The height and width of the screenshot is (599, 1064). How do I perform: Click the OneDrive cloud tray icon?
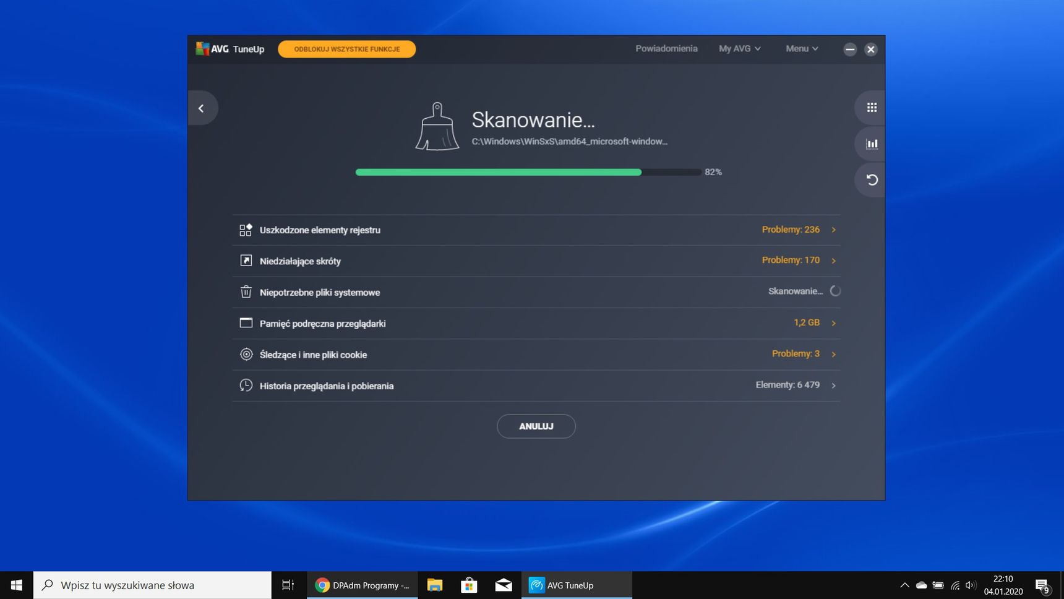921,585
